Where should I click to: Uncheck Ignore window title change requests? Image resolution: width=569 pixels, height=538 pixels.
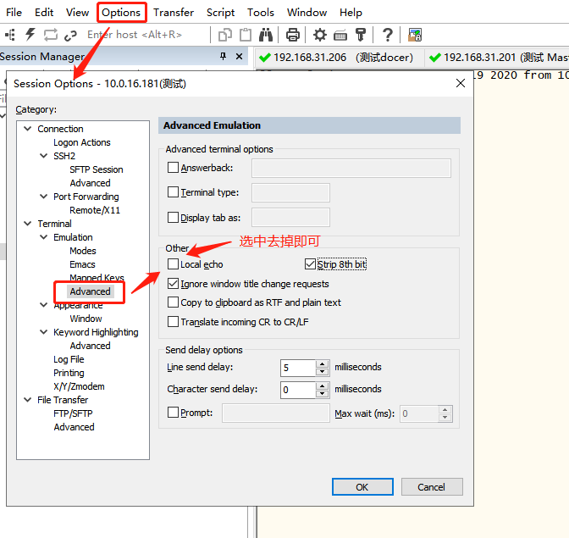(173, 284)
